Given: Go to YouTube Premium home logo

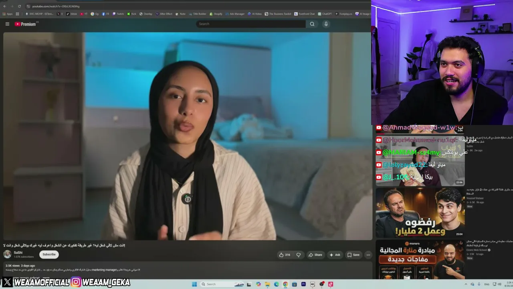Looking at the screenshot, I should (x=25, y=24).
